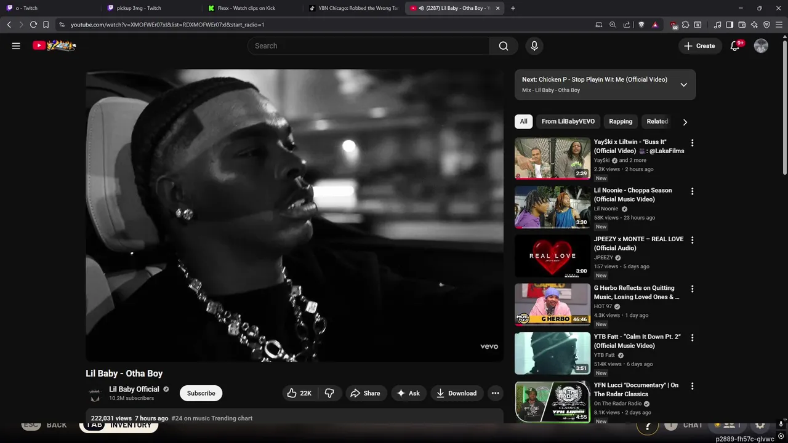
Task: Click the search magnifier button
Action: tap(504, 46)
